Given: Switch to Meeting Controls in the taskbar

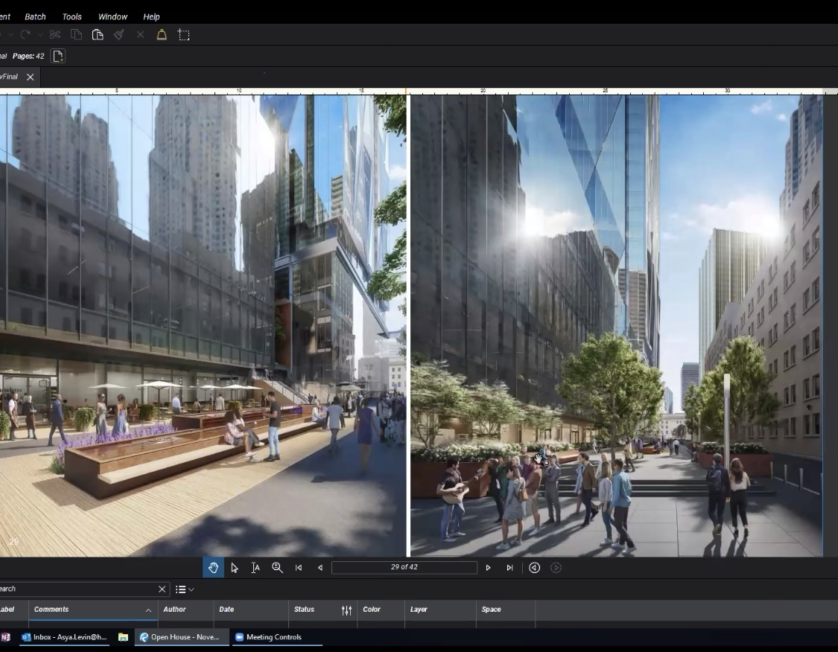Looking at the screenshot, I should (273, 637).
